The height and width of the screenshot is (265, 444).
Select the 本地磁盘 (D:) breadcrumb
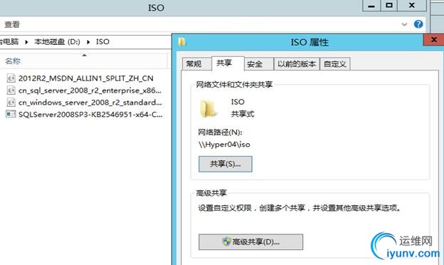point(57,42)
